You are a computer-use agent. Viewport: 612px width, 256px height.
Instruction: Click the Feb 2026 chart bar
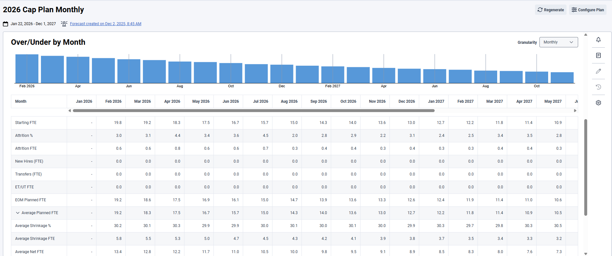click(x=27, y=69)
